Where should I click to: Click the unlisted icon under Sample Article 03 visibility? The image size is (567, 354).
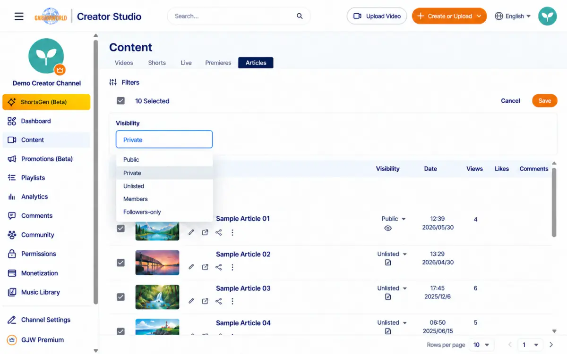(x=388, y=297)
